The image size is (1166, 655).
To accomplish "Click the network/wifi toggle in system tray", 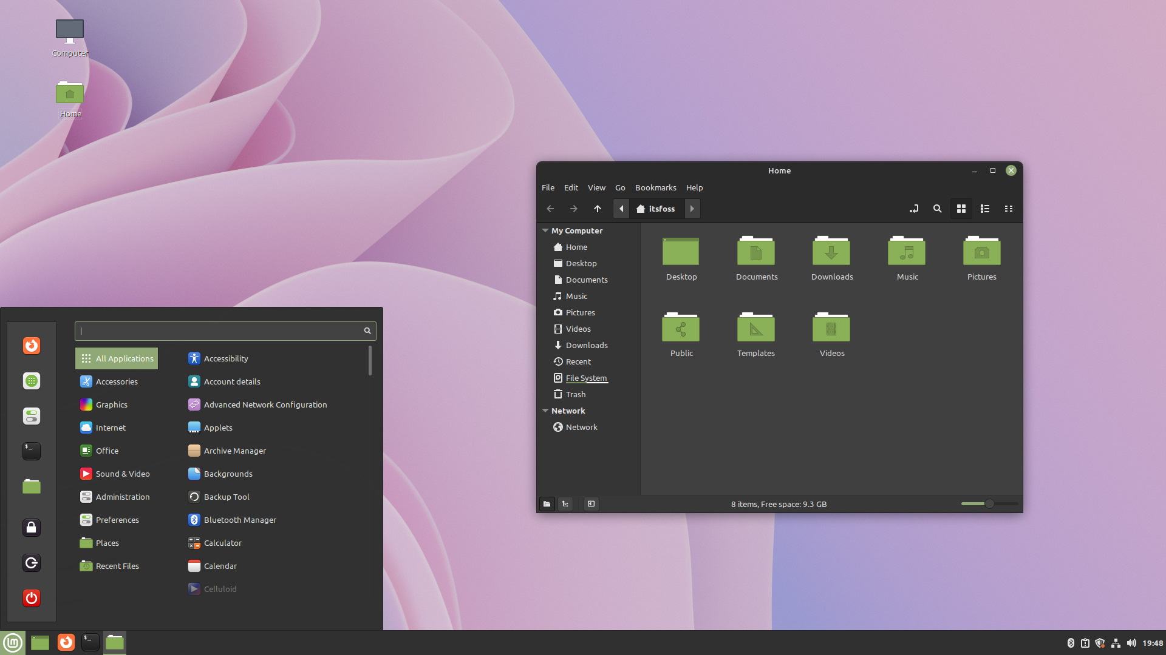I will tap(1115, 643).
